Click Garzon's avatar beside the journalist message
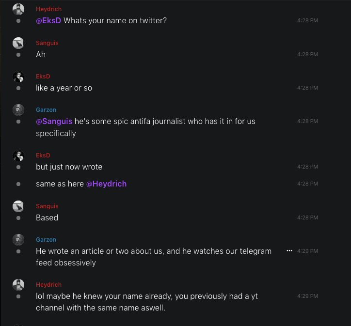 (18, 110)
